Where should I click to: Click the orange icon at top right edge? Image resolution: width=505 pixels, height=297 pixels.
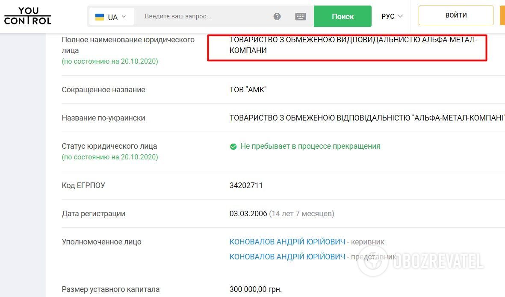(502, 15)
